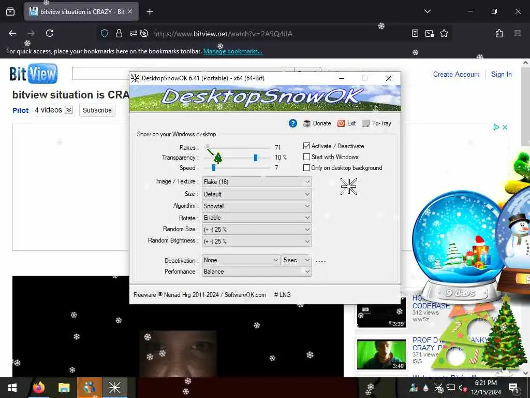Open the Firefox hamburger menu
The image size is (530, 398).
[518, 33]
